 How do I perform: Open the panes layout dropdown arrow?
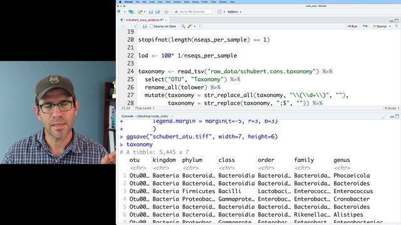tap(224, 12)
